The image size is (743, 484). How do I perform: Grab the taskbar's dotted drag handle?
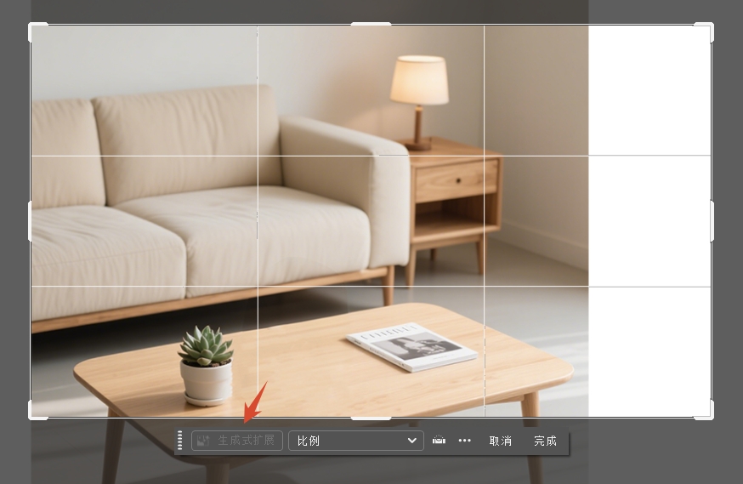179,441
